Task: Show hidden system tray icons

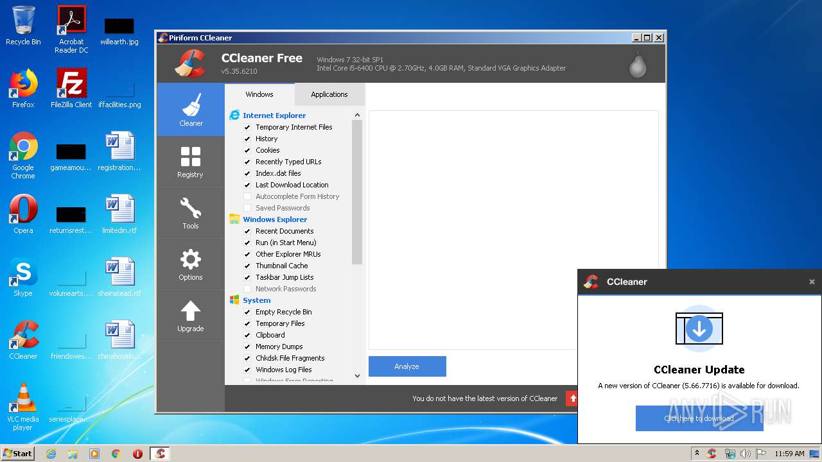Action: pos(697,454)
